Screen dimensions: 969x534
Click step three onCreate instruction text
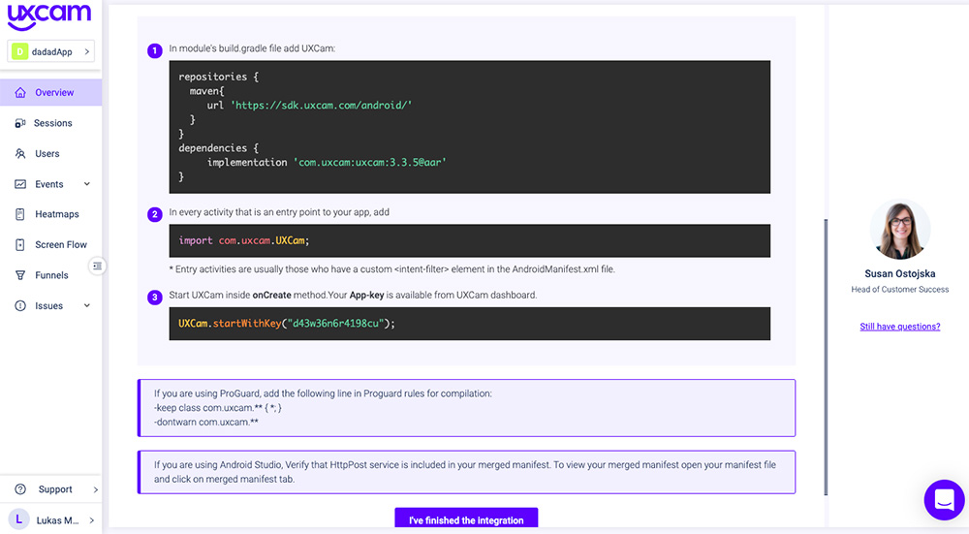click(353, 295)
